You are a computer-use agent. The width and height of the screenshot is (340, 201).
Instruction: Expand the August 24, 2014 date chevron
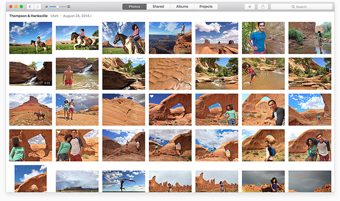tap(91, 16)
